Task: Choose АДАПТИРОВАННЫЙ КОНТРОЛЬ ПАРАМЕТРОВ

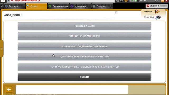Action: point(84,57)
